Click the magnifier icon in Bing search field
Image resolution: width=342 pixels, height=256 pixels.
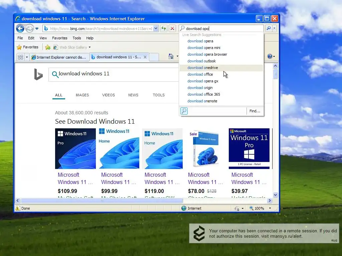55,74
